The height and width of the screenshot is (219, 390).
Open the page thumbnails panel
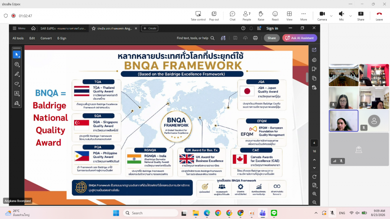coord(314,78)
